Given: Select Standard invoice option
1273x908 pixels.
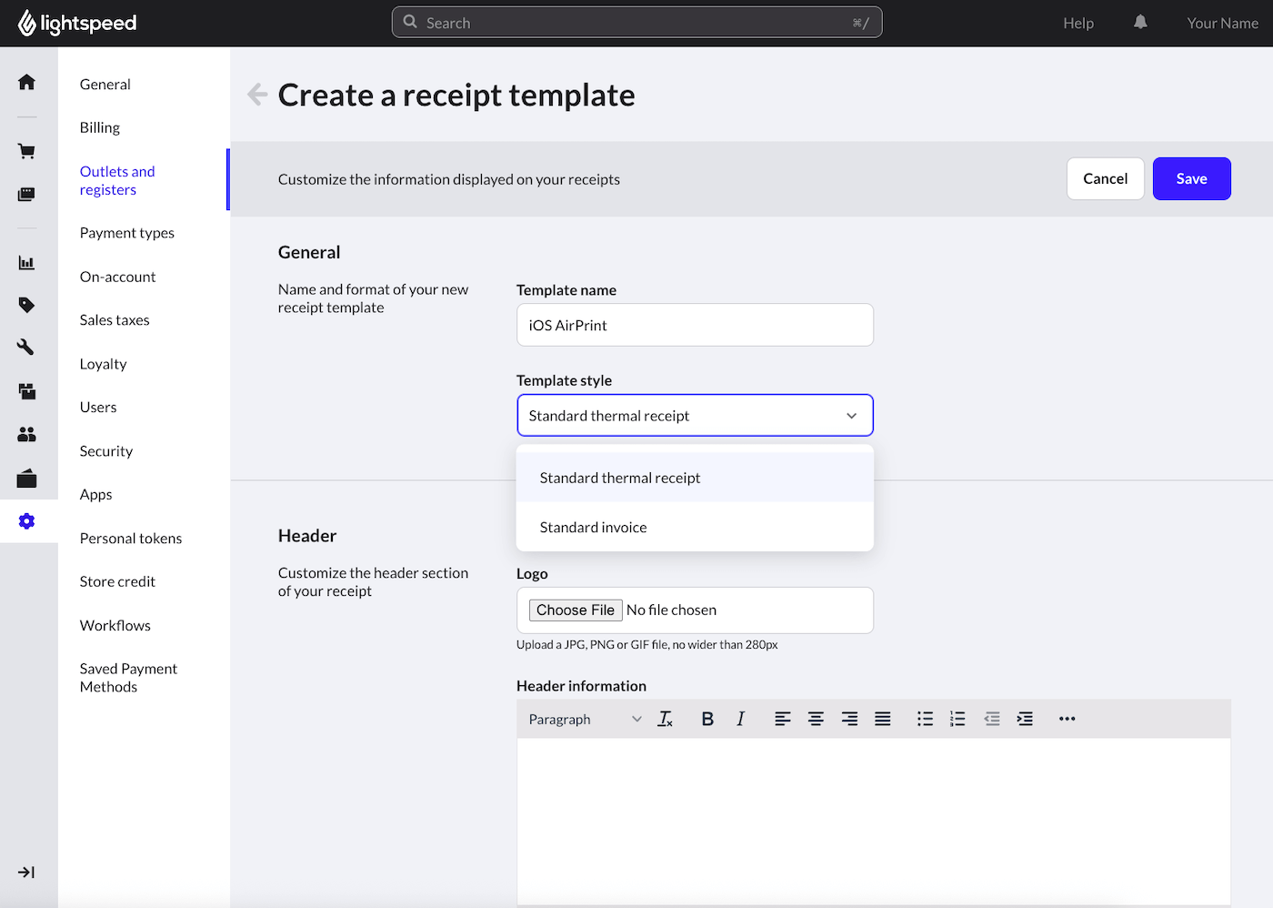Looking at the screenshot, I should tap(594, 528).
